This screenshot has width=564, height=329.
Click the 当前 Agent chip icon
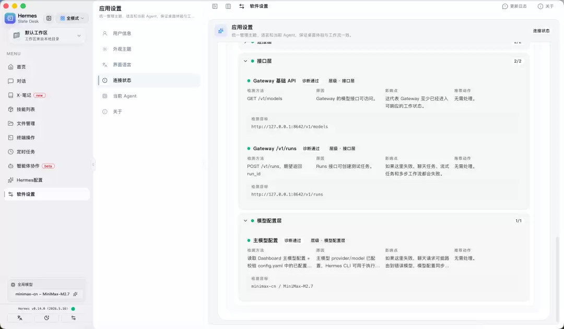(104, 96)
